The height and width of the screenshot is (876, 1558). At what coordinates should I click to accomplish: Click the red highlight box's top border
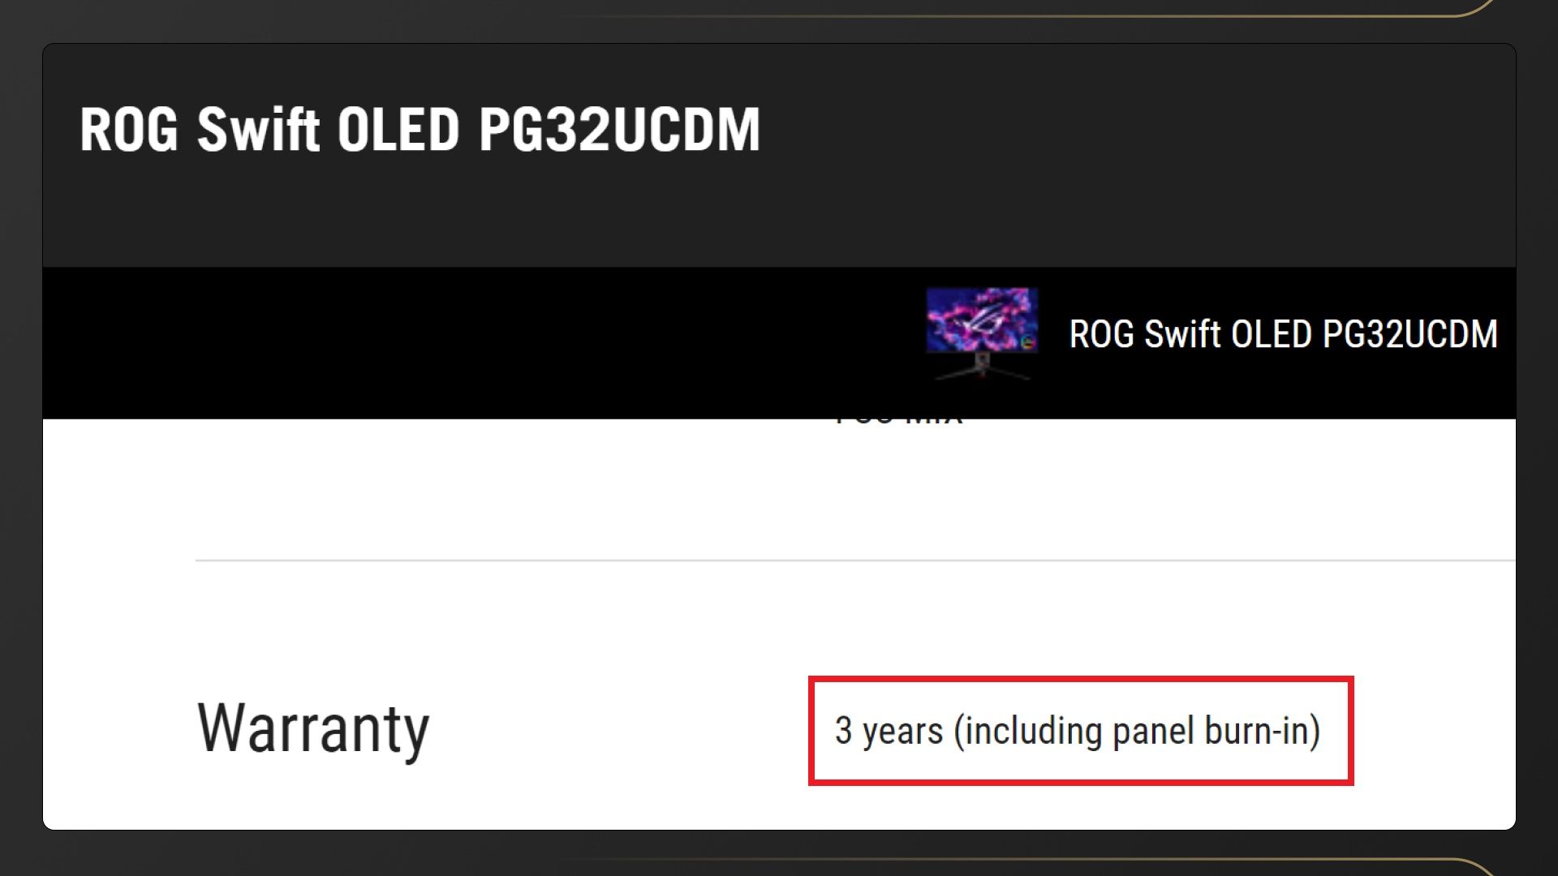click(x=1079, y=679)
